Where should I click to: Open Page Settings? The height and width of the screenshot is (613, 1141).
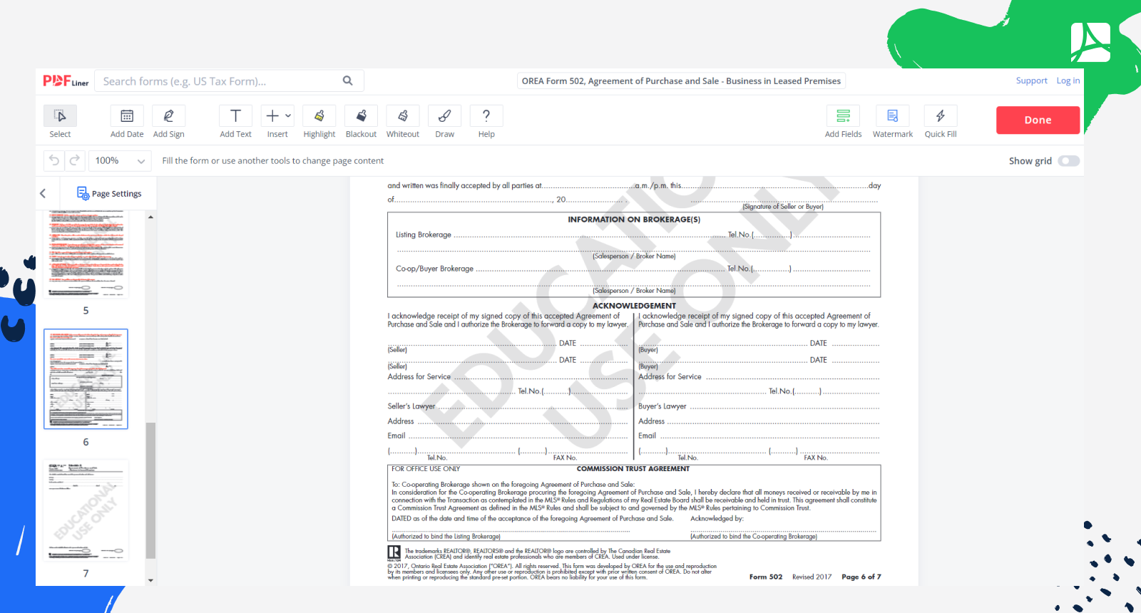click(109, 193)
